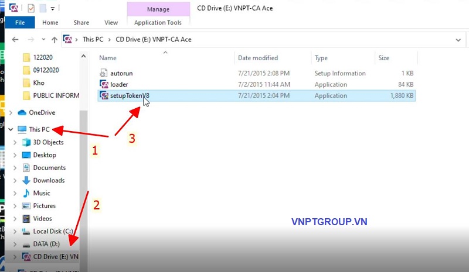Switch to the Home ribbon tab
Image resolution: width=469 pixels, height=272 pixels.
[x=50, y=23]
